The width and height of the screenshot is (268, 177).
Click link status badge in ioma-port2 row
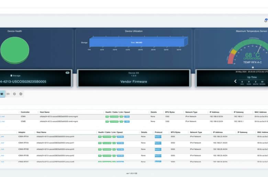pos(114,156)
